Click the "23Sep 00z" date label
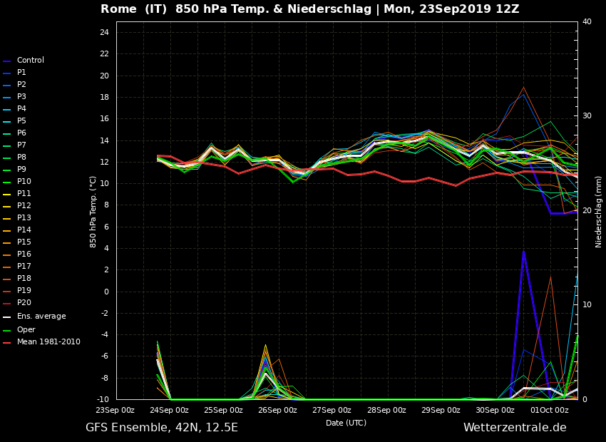 [x=115, y=411]
